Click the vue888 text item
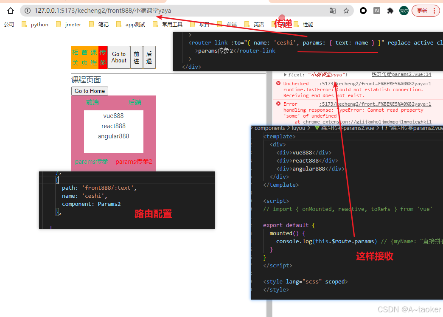This screenshot has height=317, width=443. click(113, 116)
